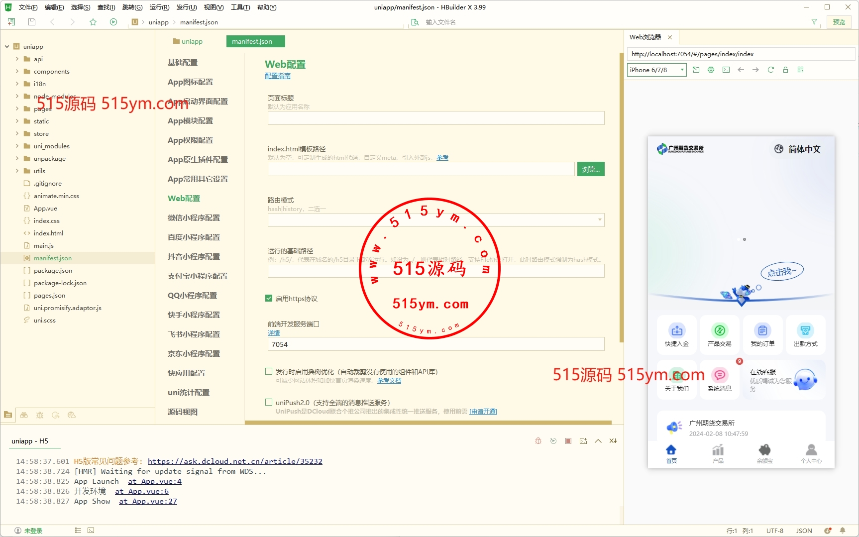
Task: Uncheck the 启用https协议 checkbox
Action: click(269, 299)
